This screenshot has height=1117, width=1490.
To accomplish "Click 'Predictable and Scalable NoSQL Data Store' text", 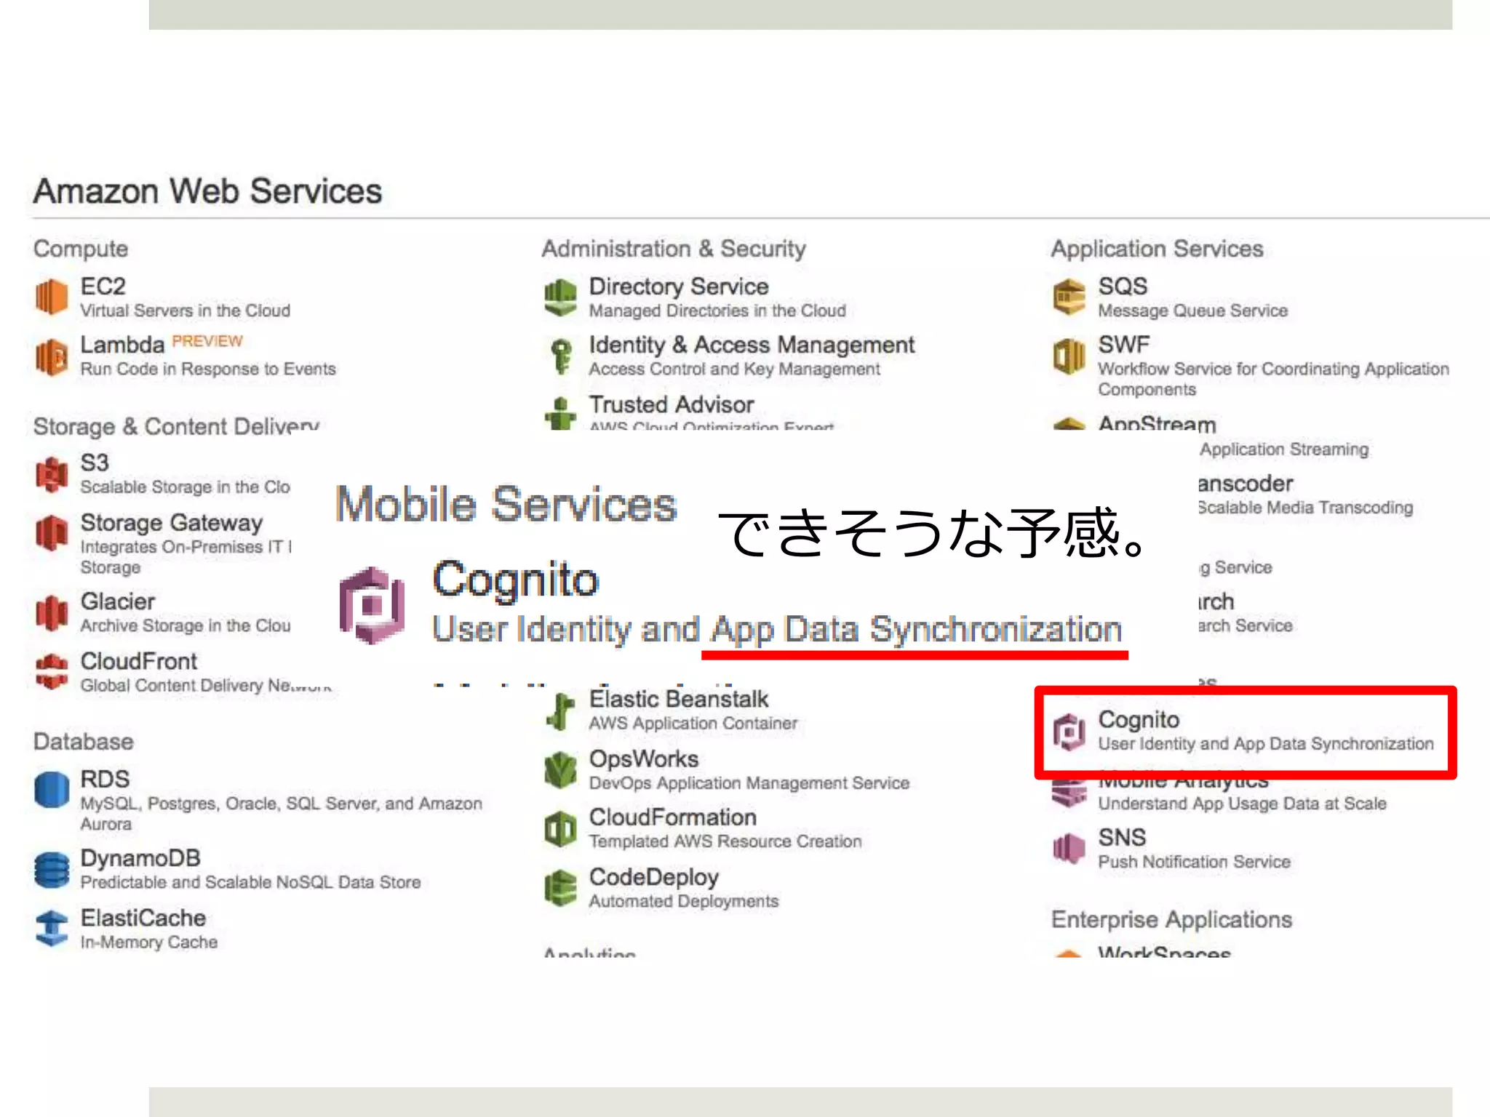I will coord(250,882).
